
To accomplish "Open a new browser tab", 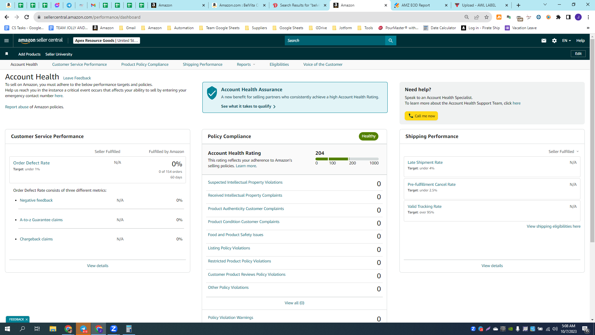I will pos(518,5).
